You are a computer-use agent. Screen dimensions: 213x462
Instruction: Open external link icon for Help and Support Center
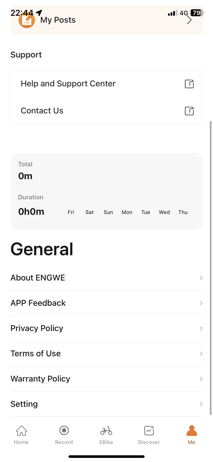tap(189, 84)
